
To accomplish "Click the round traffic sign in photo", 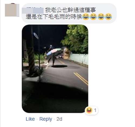I will [x=36, y=36].
